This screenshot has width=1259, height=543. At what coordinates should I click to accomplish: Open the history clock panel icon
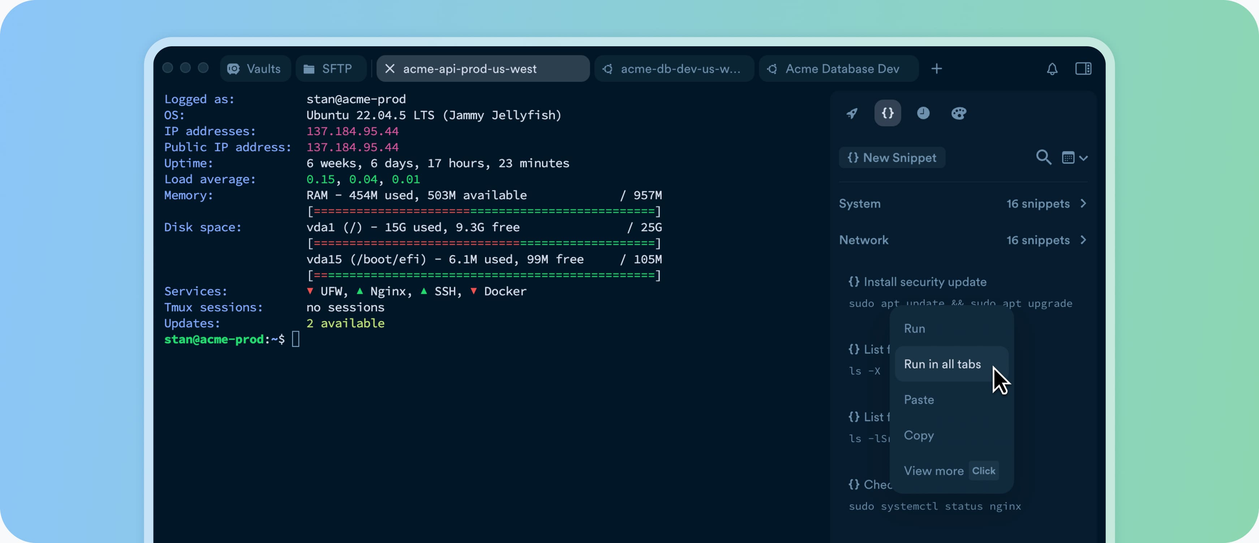923,114
